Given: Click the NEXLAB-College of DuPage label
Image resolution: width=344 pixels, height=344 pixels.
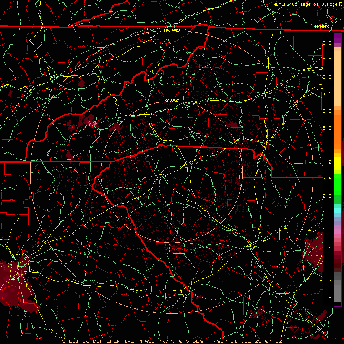Looking at the screenshot, I should click(306, 4).
